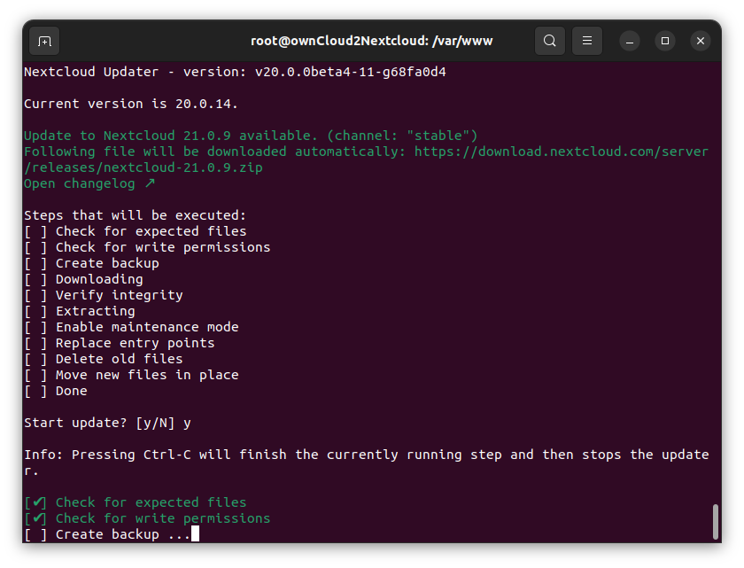Click the Open changelog link
744x568 pixels.
click(79, 183)
